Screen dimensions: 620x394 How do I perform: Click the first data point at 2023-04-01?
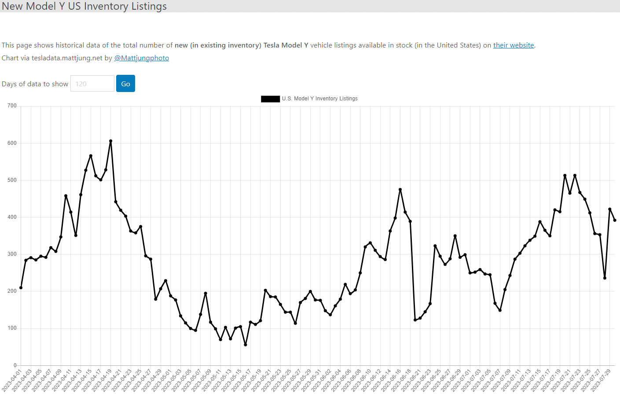pyautogui.click(x=21, y=287)
